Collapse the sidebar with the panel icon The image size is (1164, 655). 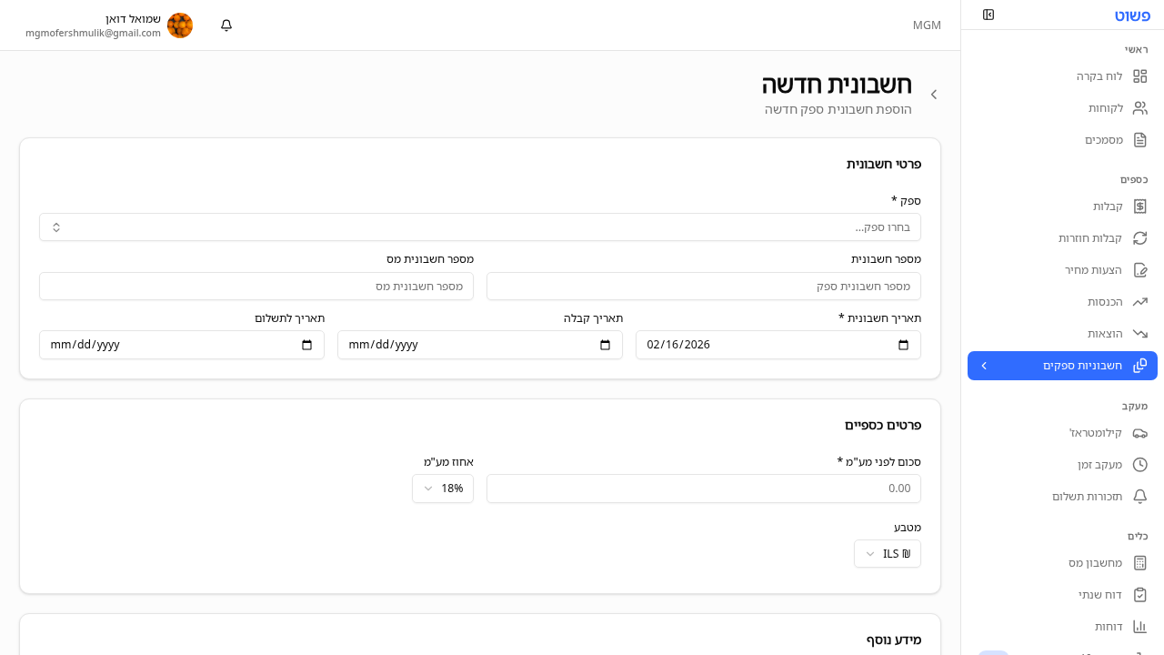pos(988,15)
